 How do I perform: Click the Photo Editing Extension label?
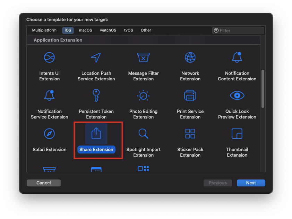(143, 114)
